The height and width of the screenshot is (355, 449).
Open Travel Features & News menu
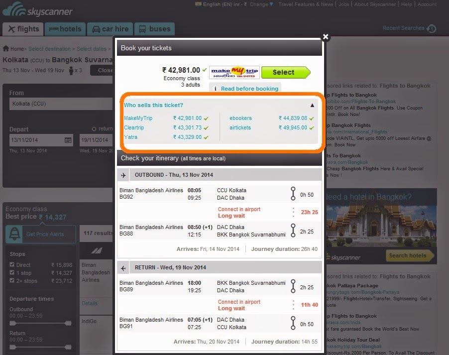click(306, 4)
